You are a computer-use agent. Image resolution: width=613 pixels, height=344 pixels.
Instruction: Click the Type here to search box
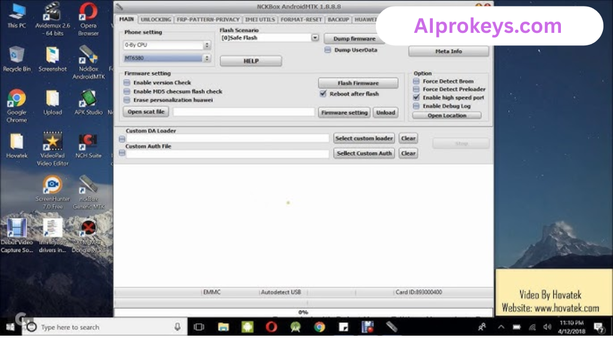coord(105,327)
